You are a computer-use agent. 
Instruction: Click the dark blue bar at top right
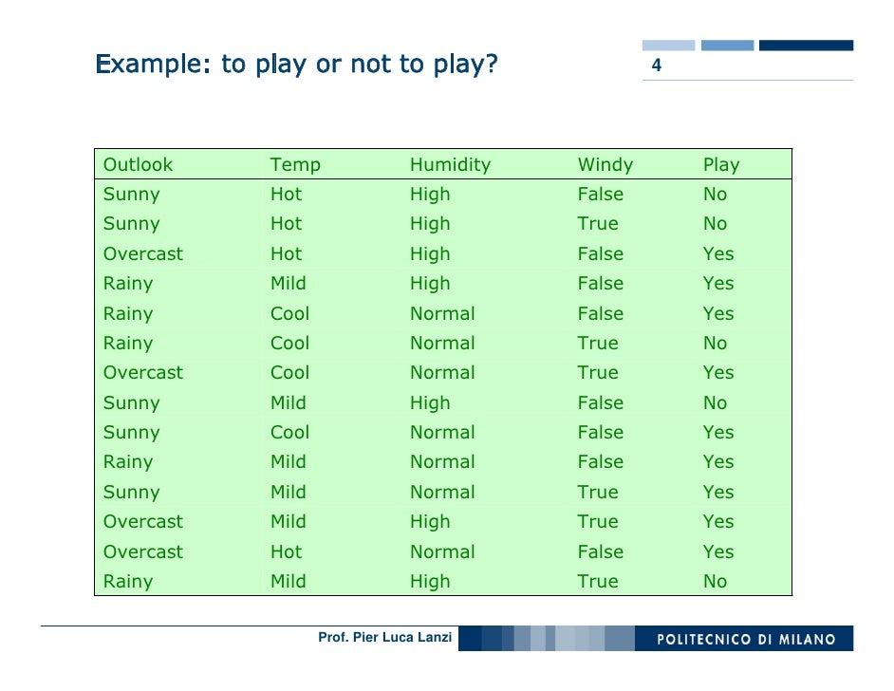[x=806, y=45]
